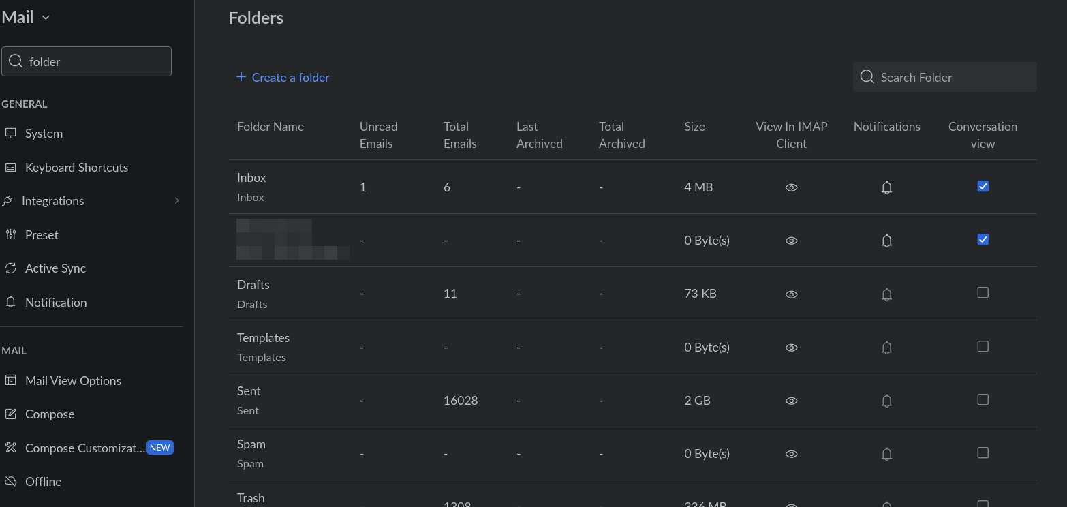Image resolution: width=1067 pixels, height=507 pixels.
Task: Uncheck Conversation view for the Inbox folder
Action: point(983,186)
